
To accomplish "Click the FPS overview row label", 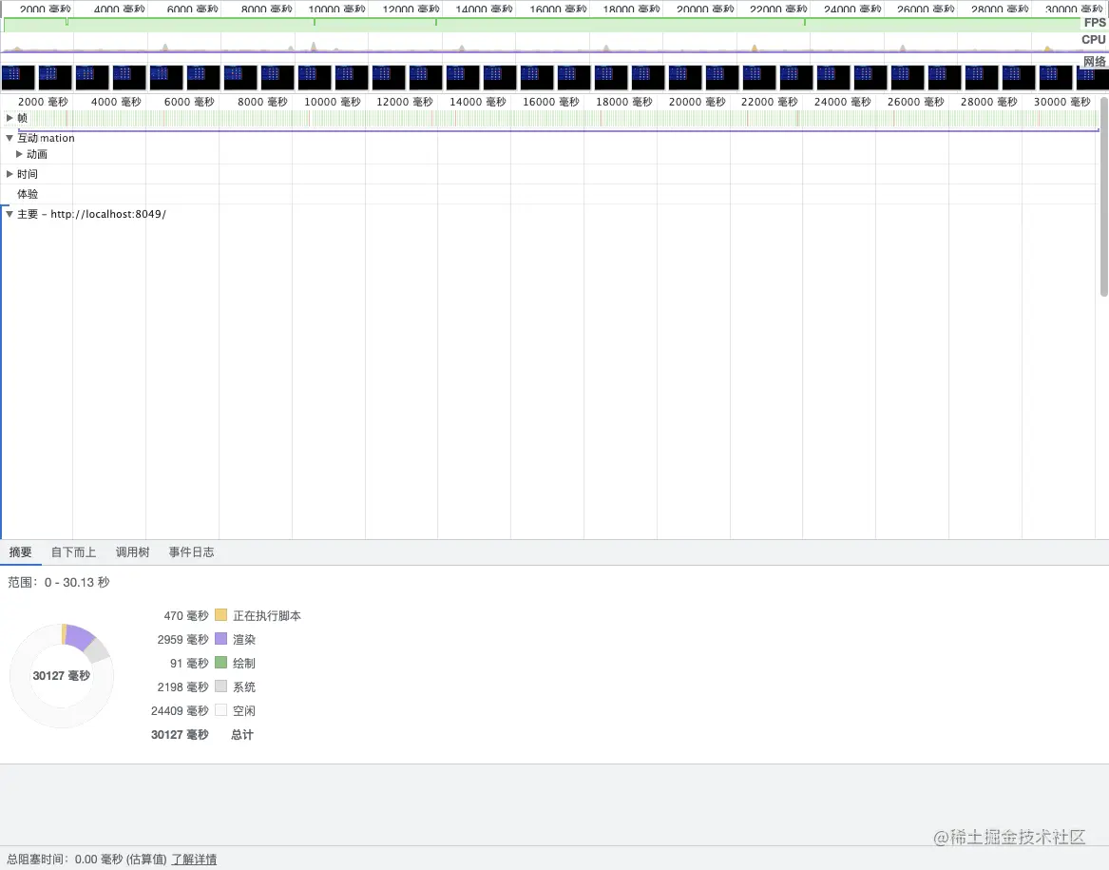I will [x=1094, y=23].
